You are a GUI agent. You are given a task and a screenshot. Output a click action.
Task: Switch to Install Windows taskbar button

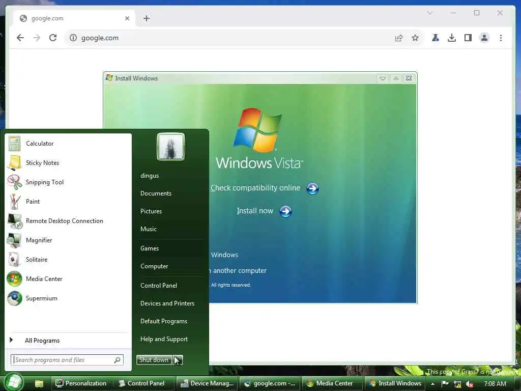coord(395,383)
